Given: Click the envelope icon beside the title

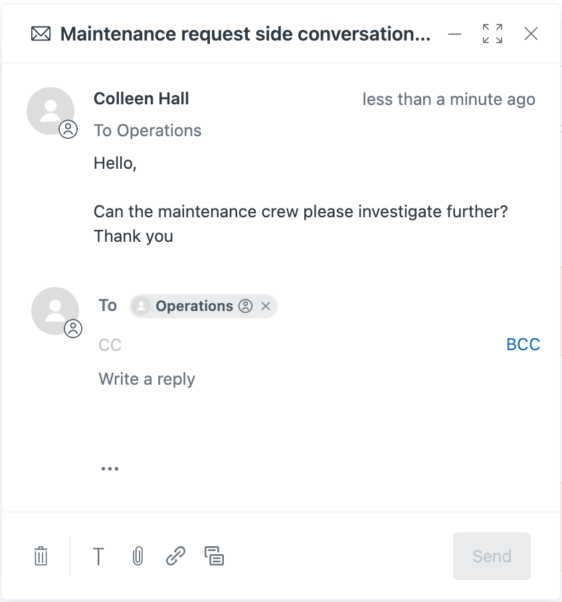Looking at the screenshot, I should [x=41, y=33].
